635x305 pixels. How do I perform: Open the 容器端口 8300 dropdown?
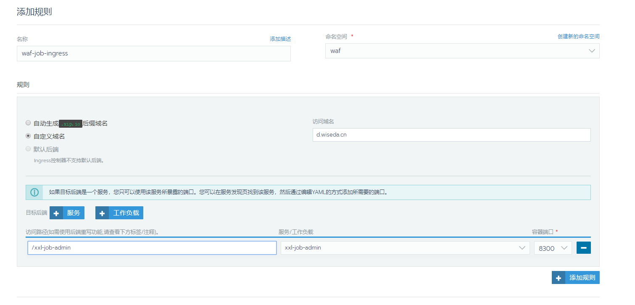pyautogui.click(x=552, y=248)
